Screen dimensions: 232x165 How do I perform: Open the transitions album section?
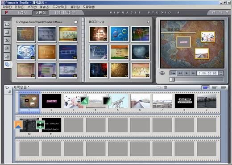[x=7, y=32]
